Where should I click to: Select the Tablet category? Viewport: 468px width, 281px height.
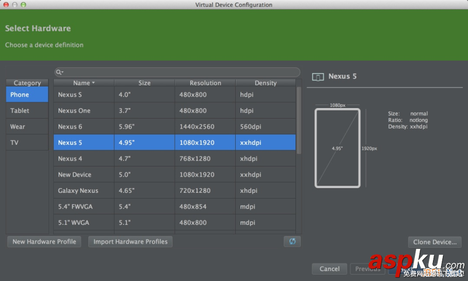[27, 110]
